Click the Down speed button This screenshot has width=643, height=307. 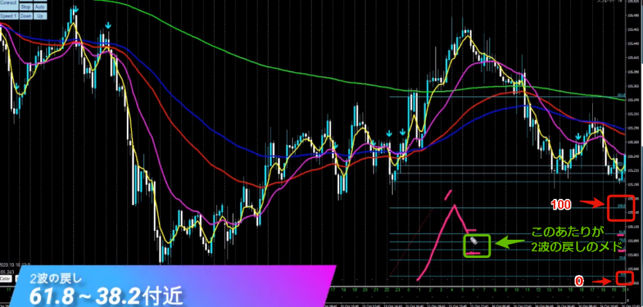click(x=25, y=16)
